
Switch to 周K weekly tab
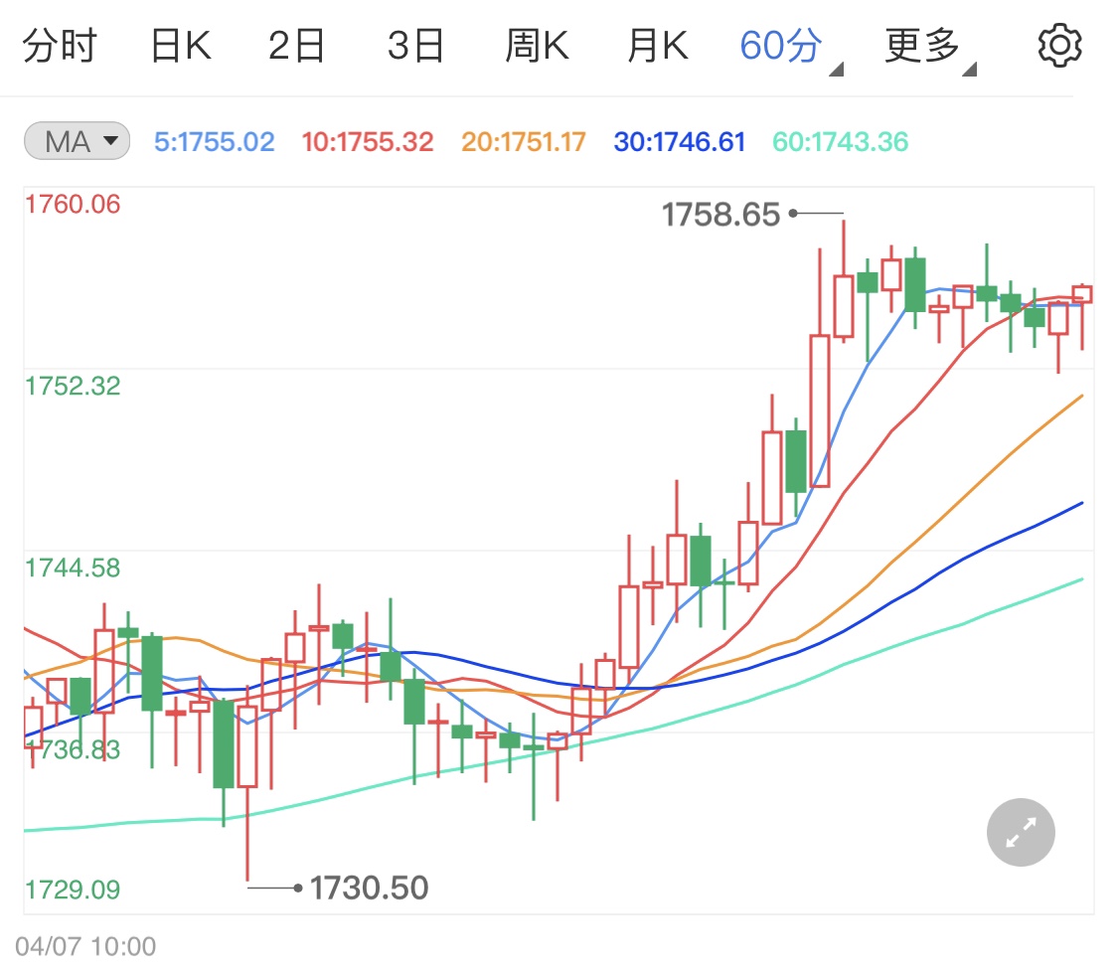(537, 47)
